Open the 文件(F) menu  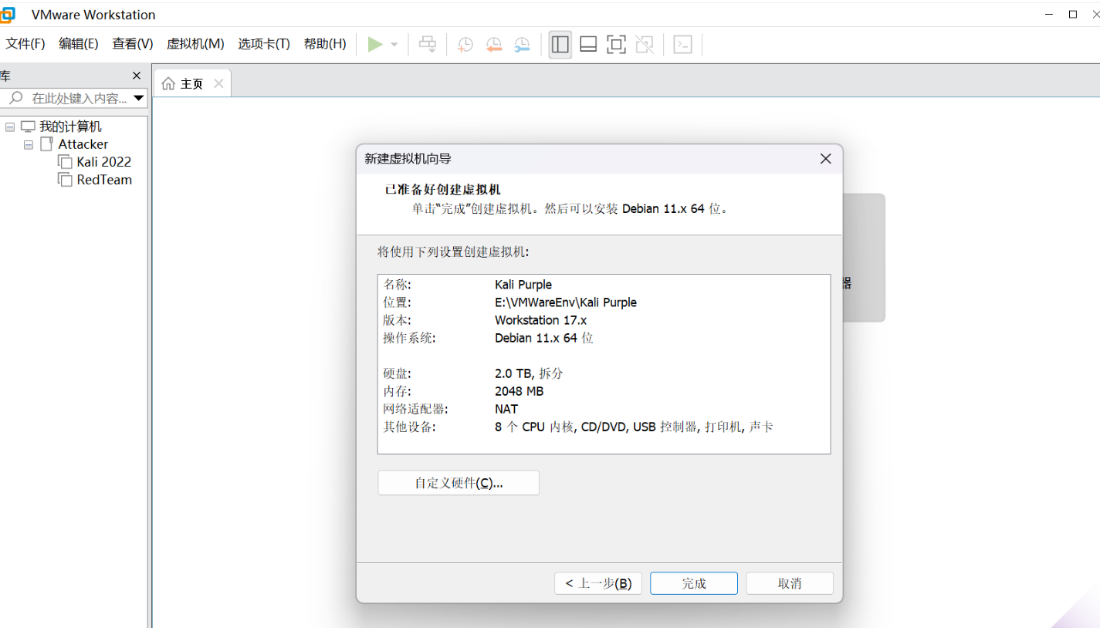[25, 44]
